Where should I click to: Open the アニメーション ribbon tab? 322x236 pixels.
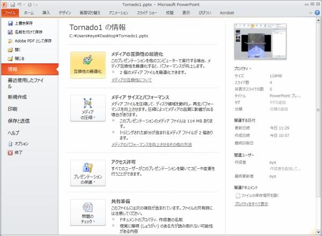pyautogui.click(x=119, y=13)
